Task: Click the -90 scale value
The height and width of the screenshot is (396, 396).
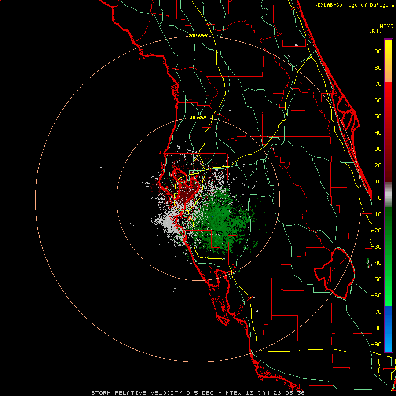Action: [376, 345]
